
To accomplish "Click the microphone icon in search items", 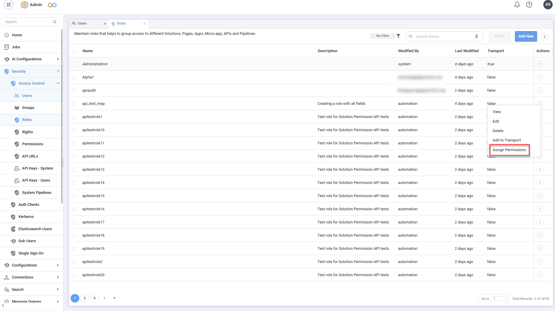I will coord(477,36).
